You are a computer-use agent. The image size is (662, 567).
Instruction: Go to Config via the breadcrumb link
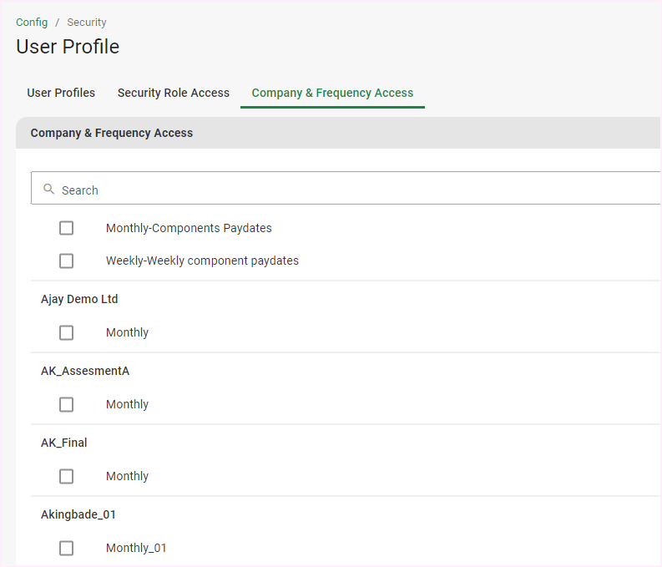point(32,23)
